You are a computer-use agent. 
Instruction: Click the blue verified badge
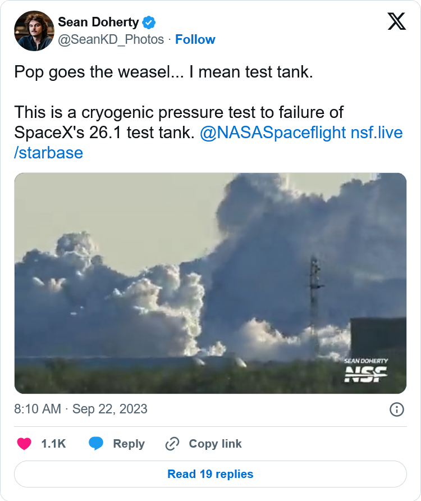(149, 22)
